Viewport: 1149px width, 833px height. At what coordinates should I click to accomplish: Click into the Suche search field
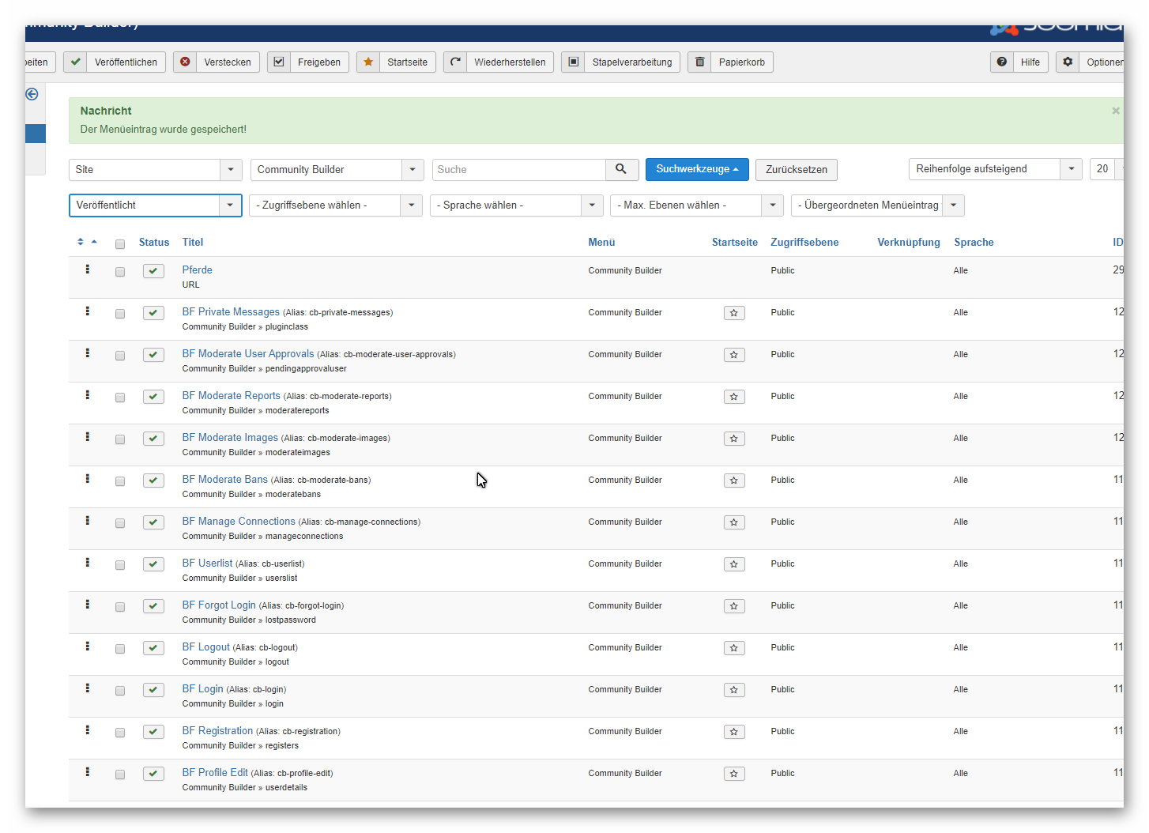pos(519,170)
